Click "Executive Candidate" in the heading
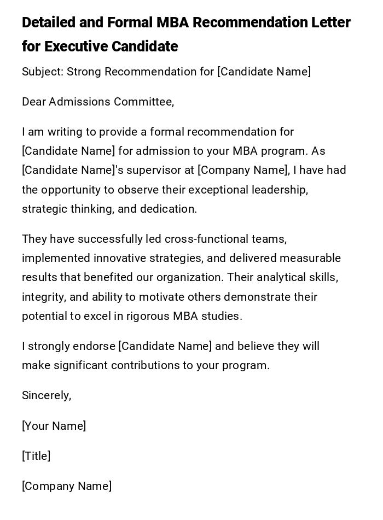This screenshot has height=520, width=383. click(x=111, y=47)
